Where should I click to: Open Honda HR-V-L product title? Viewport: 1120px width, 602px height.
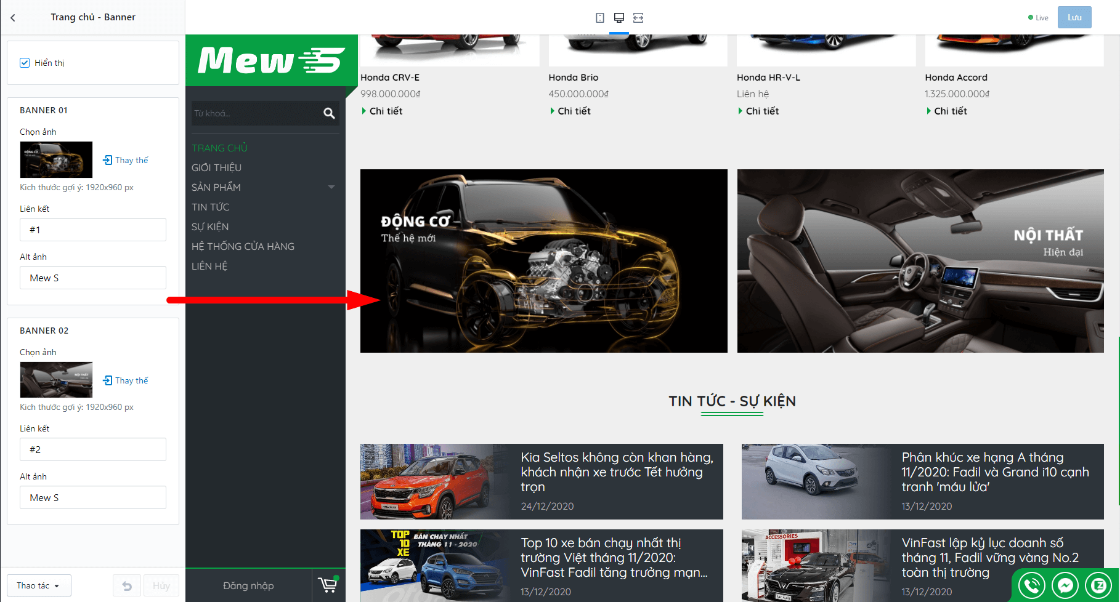768,78
